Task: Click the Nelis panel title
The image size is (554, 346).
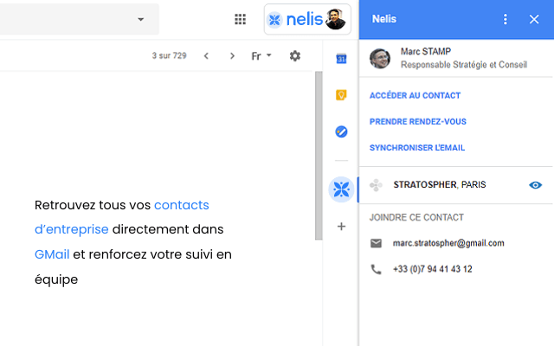Action: coord(384,19)
